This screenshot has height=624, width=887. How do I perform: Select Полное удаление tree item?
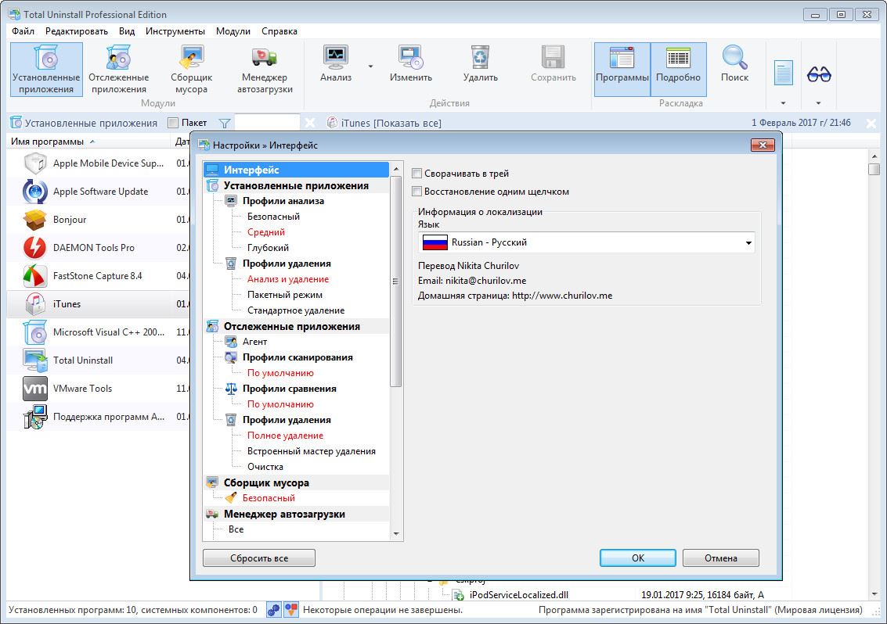coord(285,436)
